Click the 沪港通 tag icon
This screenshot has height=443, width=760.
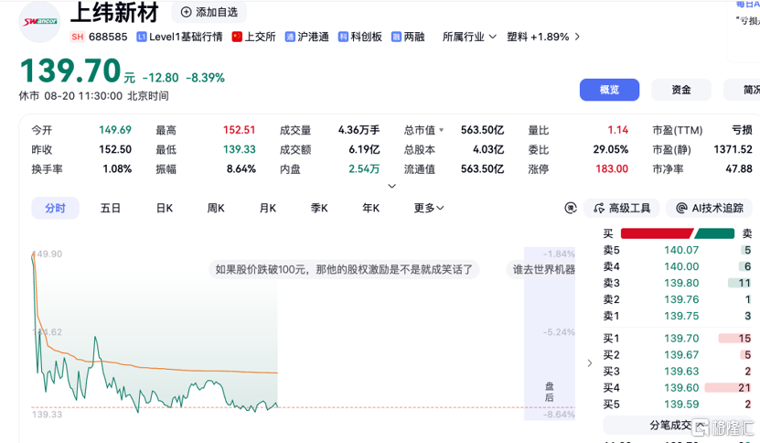[289, 37]
